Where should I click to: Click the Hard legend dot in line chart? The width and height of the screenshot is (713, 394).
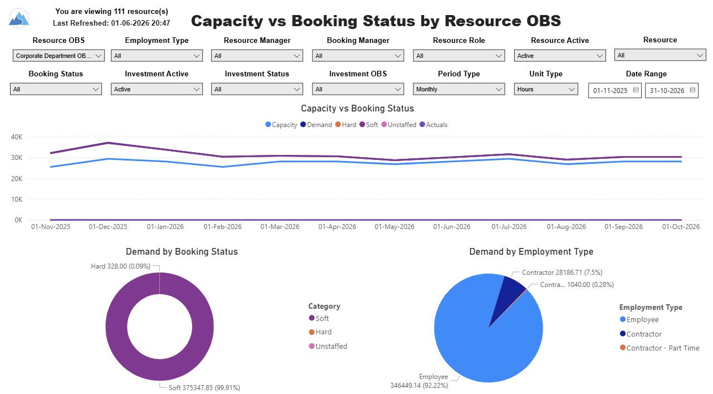(338, 125)
